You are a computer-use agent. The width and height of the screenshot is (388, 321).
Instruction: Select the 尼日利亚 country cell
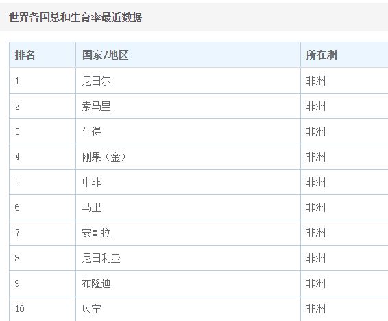coord(188,258)
